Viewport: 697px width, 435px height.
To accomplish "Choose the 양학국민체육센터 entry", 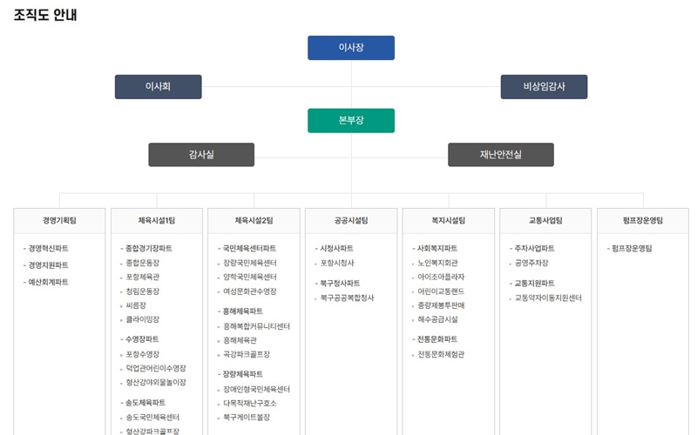I will tap(250, 277).
